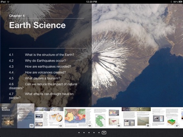Go to page 65 thumbnail

(107, 118)
